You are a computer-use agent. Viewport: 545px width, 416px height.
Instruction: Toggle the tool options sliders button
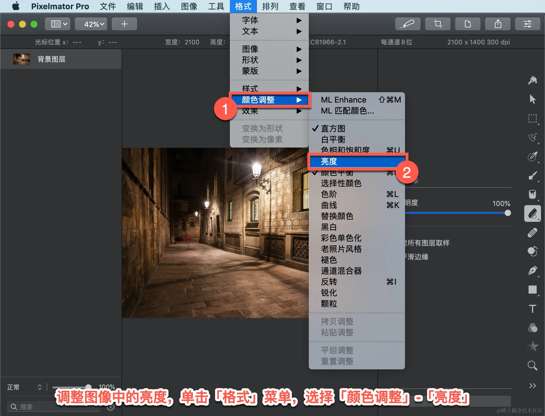tap(528, 24)
